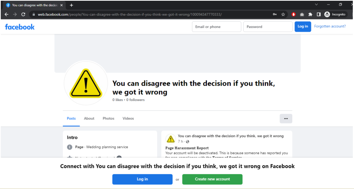The height and width of the screenshot is (189, 354).
Task: Open the Forgotten account? link
Action: pos(330,27)
